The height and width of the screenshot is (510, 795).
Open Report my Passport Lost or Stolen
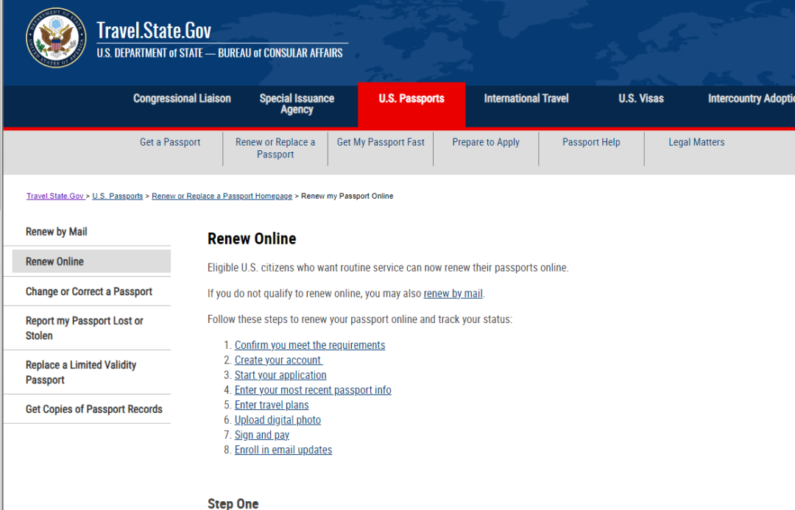[84, 328]
